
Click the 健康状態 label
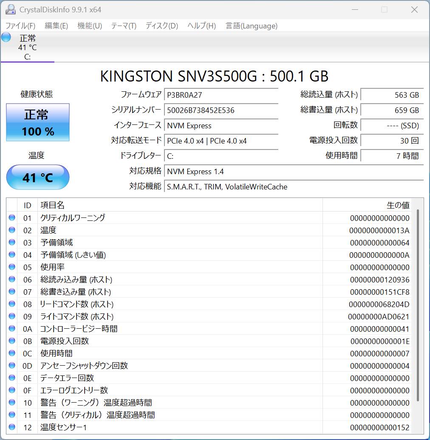(37, 94)
